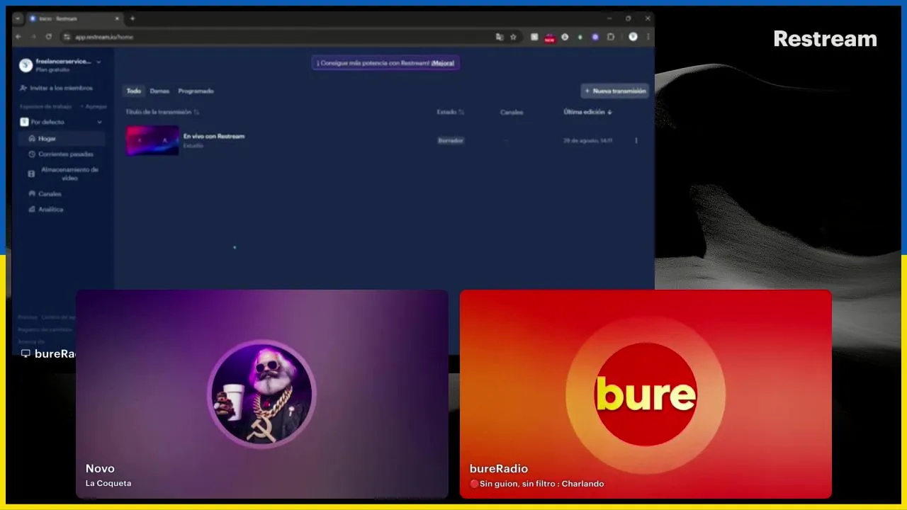Select the Todo tab

pyautogui.click(x=134, y=91)
